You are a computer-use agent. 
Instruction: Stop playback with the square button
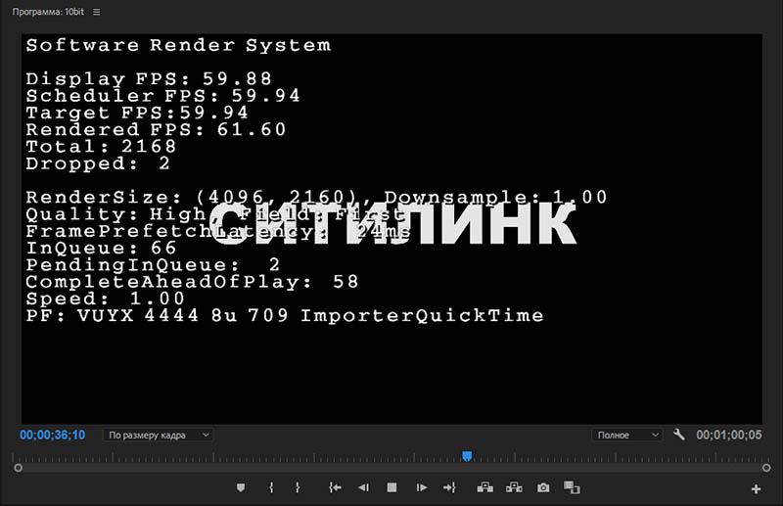click(392, 487)
